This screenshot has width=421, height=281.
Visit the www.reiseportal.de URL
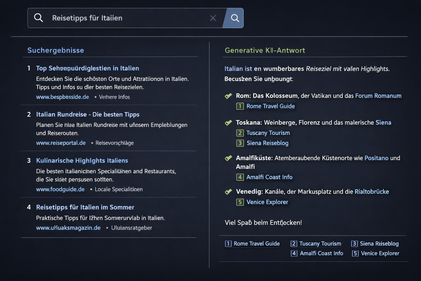tap(61, 143)
